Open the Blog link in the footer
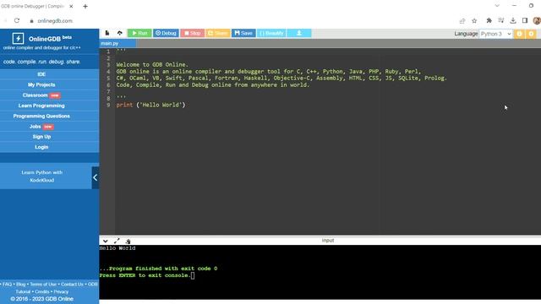Image resolution: width=541 pixels, height=304 pixels. (x=20, y=285)
